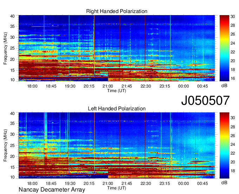Click 'Time (UT)' label under Left Handed plot

[x=117, y=188]
